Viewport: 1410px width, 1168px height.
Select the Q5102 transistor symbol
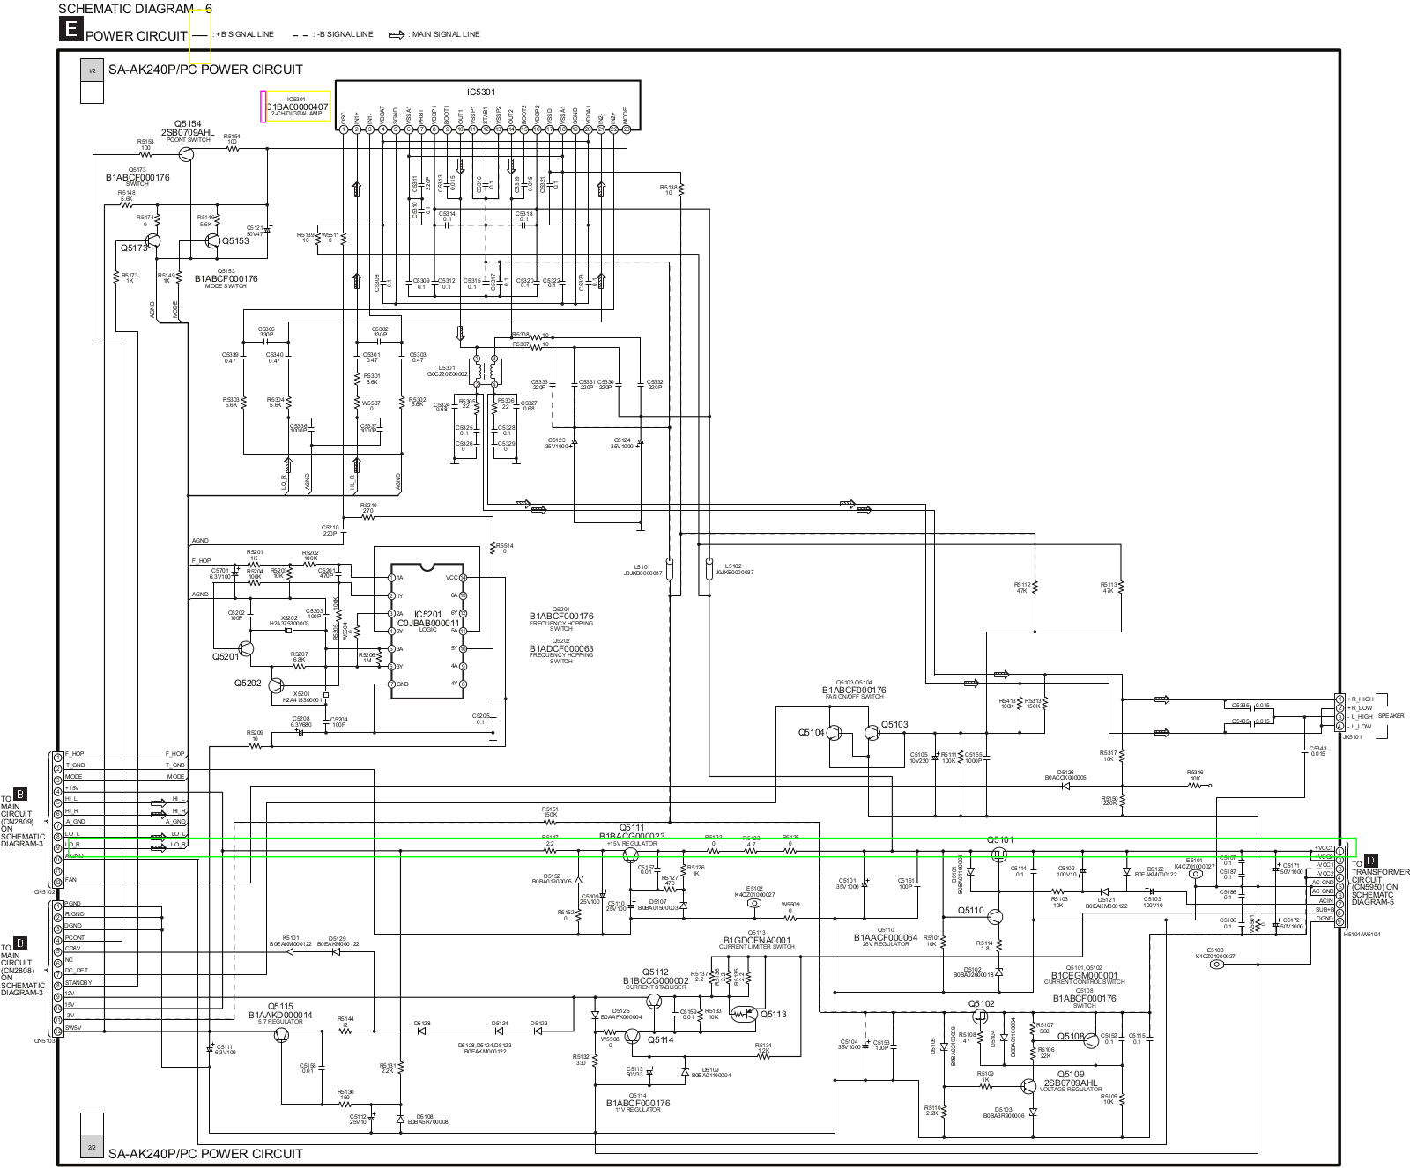981,1016
